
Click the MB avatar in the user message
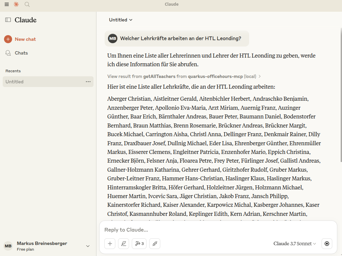tap(113, 38)
